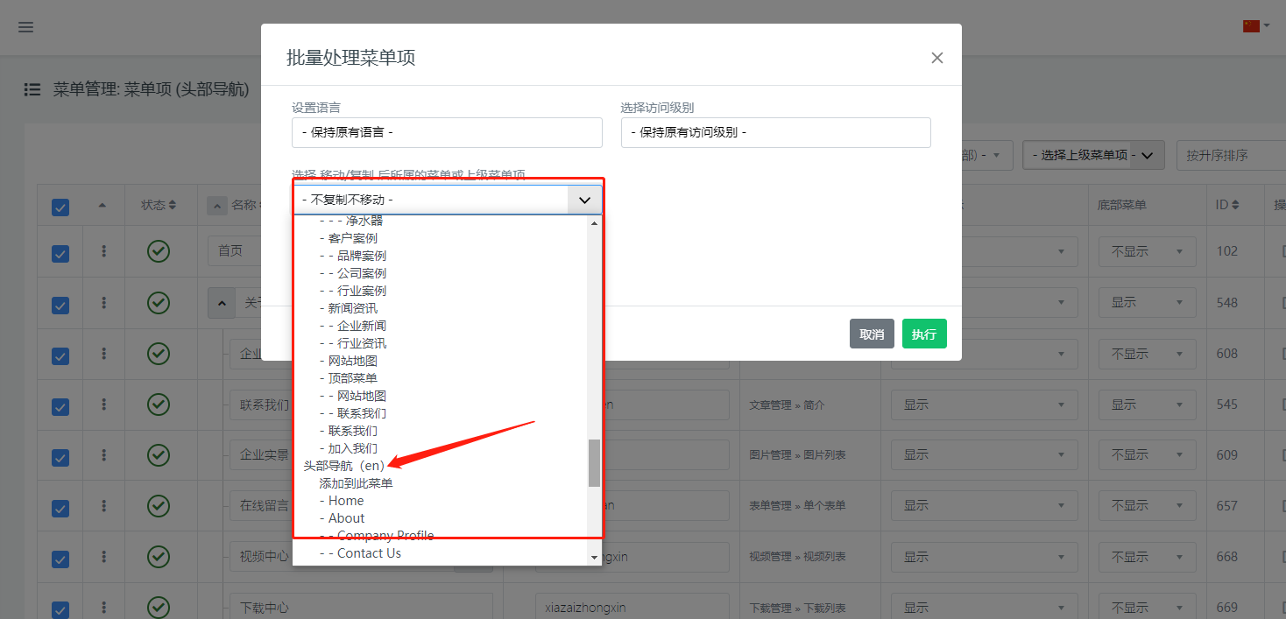Click green status check icon for 首页 row
Viewport: 1286px width, 619px height.
158,251
